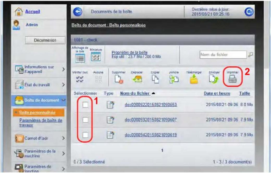Click the Supprimer delete icon

point(119,79)
